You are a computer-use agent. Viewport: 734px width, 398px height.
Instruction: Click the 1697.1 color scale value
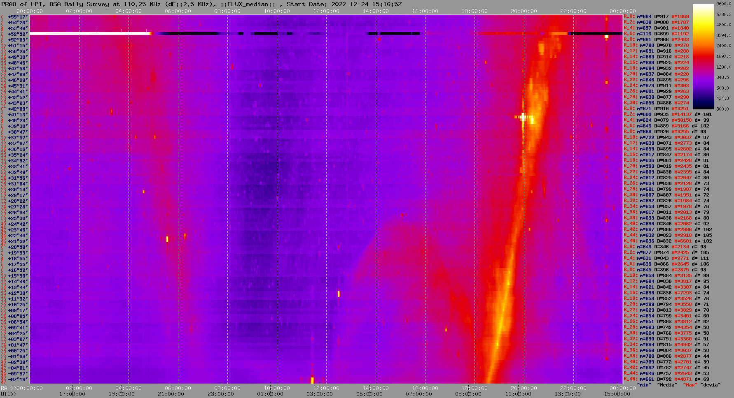(723, 56)
